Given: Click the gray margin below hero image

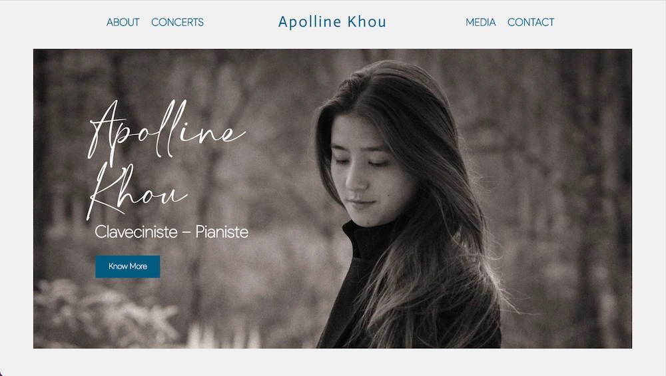Looking at the screenshot, I should pos(332,361).
